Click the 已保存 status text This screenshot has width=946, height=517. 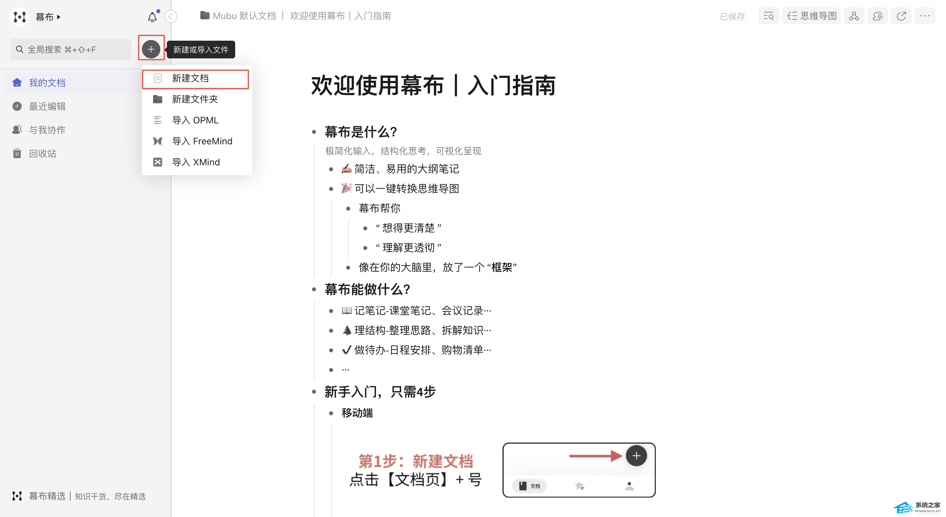click(732, 16)
